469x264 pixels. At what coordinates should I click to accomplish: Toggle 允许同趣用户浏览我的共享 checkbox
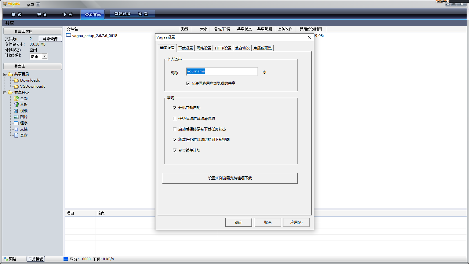188,83
